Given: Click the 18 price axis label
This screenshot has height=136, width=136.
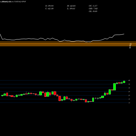Looking at the screenshot, I should pos(129,99).
